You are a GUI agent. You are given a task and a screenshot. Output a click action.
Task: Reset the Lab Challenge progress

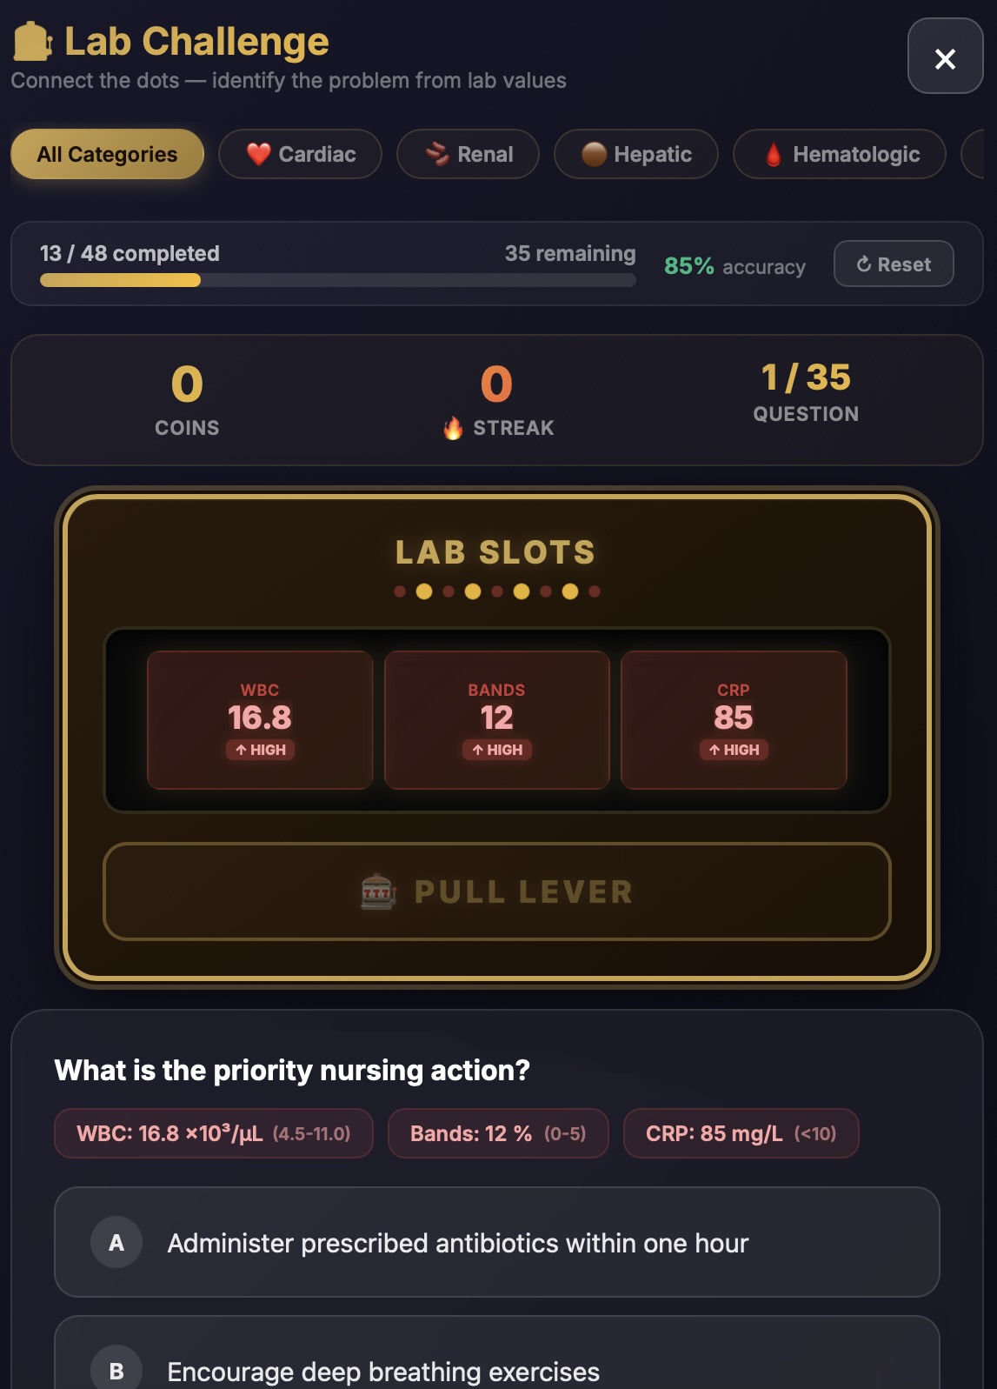[x=894, y=264]
